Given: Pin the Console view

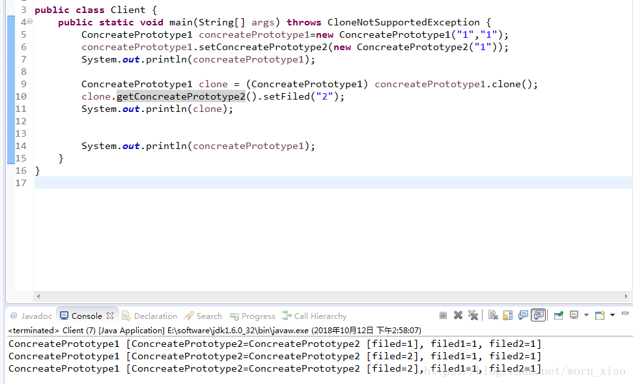Looking at the screenshot, I should coord(559,316).
